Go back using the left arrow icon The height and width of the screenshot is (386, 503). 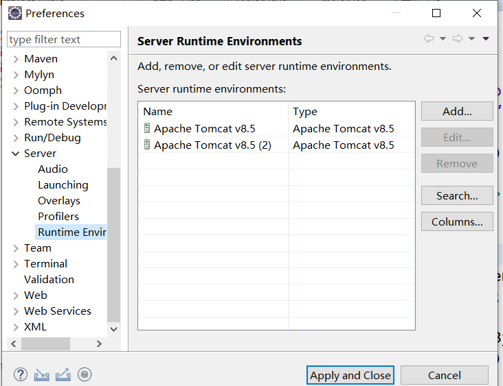429,38
